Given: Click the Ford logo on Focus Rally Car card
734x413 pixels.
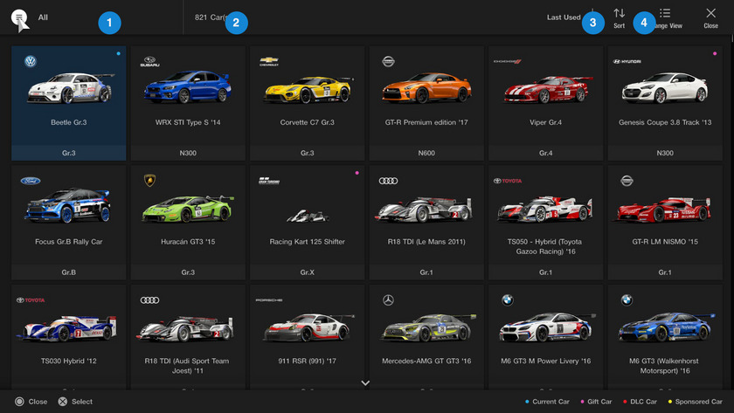Looking at the screenshot, I should click(x=31, y=181).
